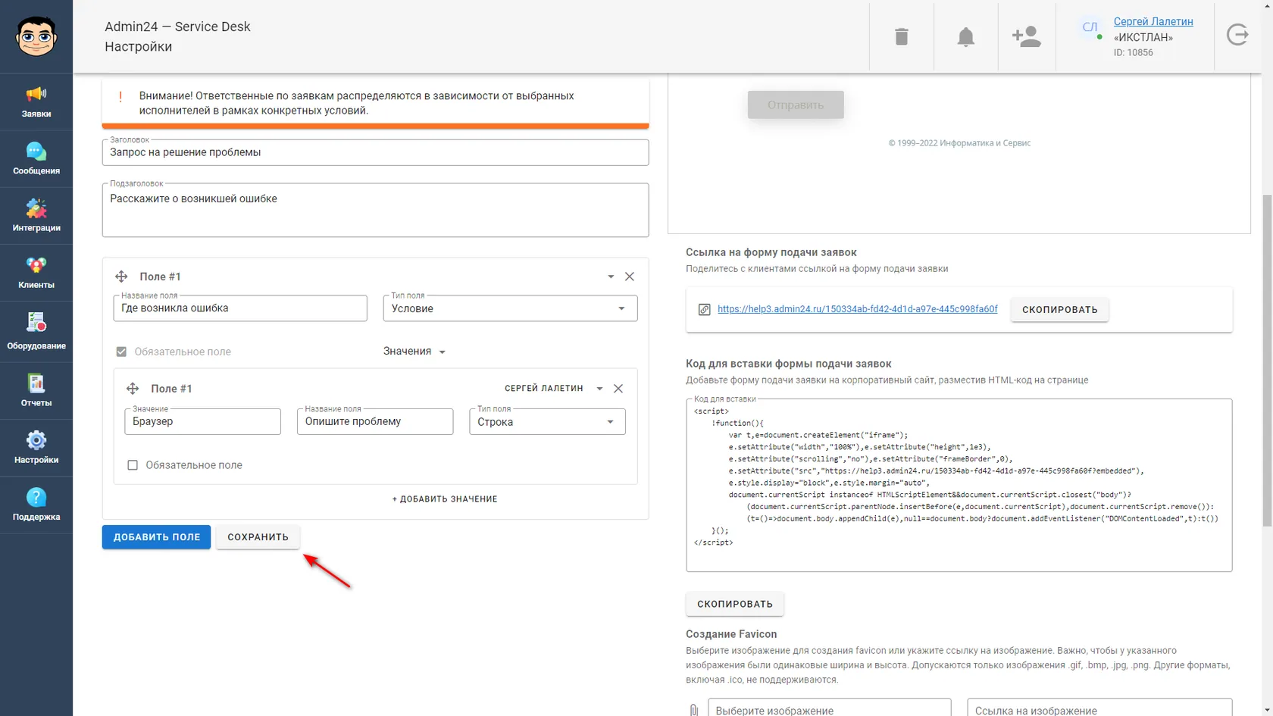
Task: Click the page vertical scrollbar
Action: (x=1267, y=360)
